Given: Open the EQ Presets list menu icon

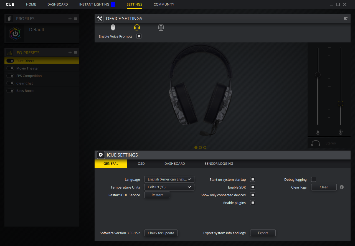Looking at the screenshot, I should pyautogui.click(x=75, y=52).
